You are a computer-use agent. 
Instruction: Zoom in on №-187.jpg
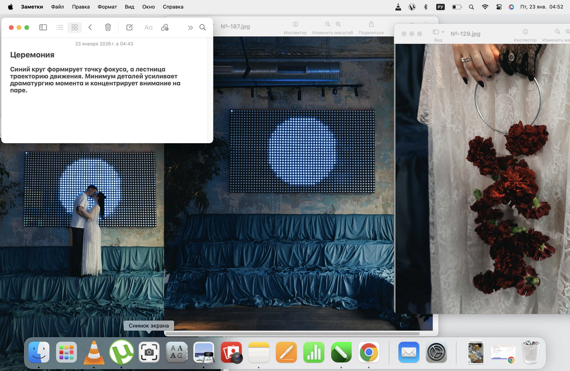[338, 25]
